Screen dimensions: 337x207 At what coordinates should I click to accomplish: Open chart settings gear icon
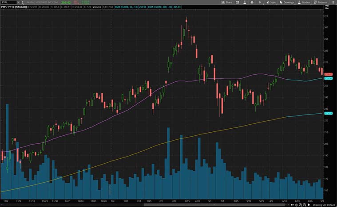tap(253, 2)
